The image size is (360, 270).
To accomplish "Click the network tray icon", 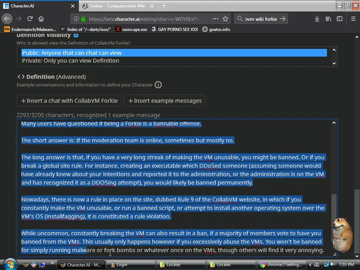I will pos(326,264).
